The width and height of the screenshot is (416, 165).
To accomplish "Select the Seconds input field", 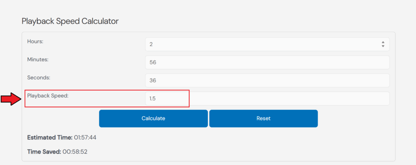I will pyautogui.click(x=267, y=80).
